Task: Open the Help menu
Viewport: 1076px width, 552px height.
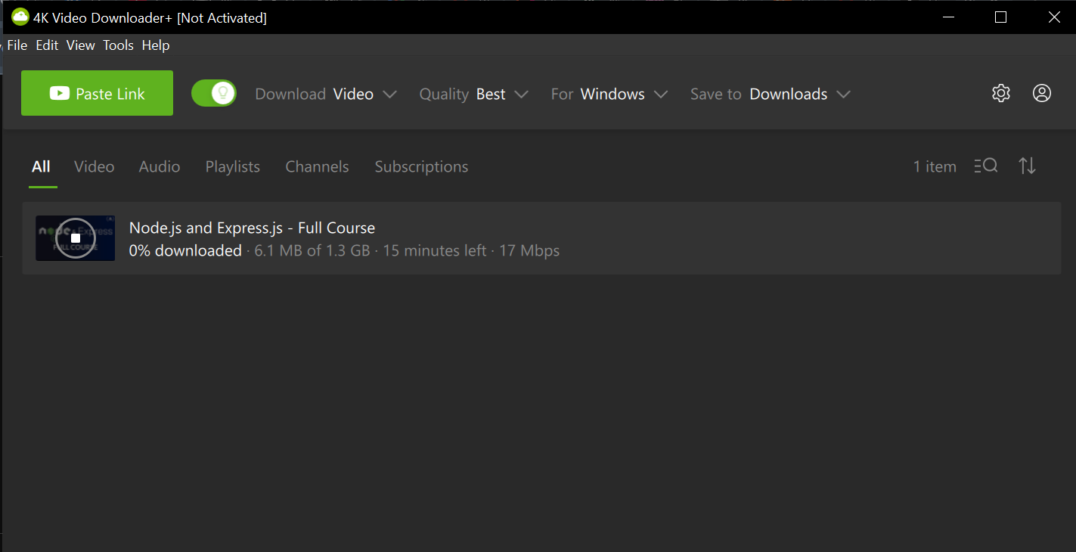Action: [x=156, y=45]
